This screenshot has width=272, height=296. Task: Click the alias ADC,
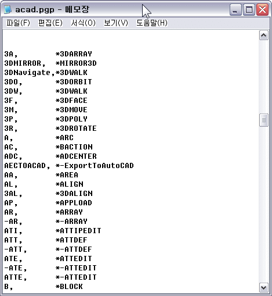tap(13, 156)
